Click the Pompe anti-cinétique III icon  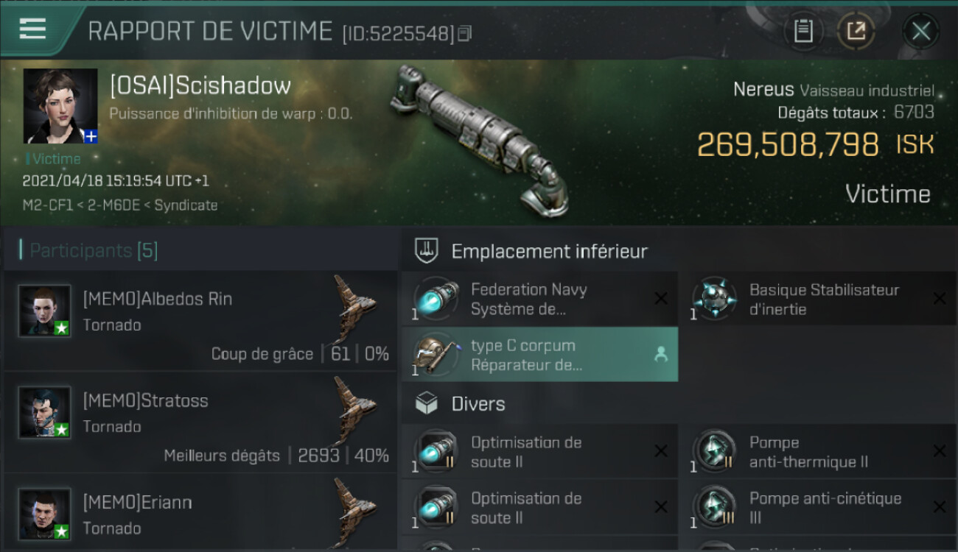(715, 508)
